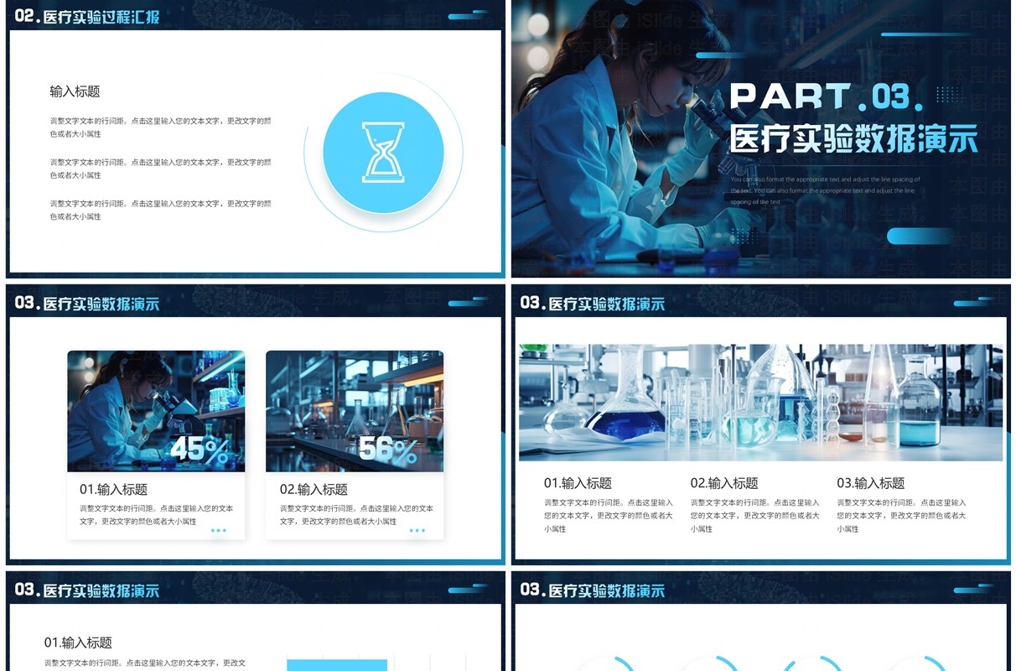Click the English paragraph starting 'You can also format'
The image size is (1016, 671).
(x=825, y=190)
